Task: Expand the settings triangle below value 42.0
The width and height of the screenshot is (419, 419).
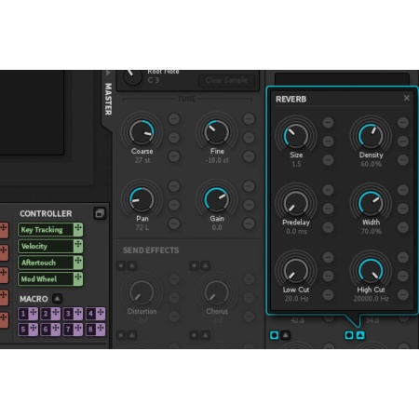Action: click(286, 335)
